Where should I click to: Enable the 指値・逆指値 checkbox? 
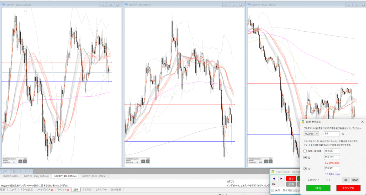tap(305, 151)
